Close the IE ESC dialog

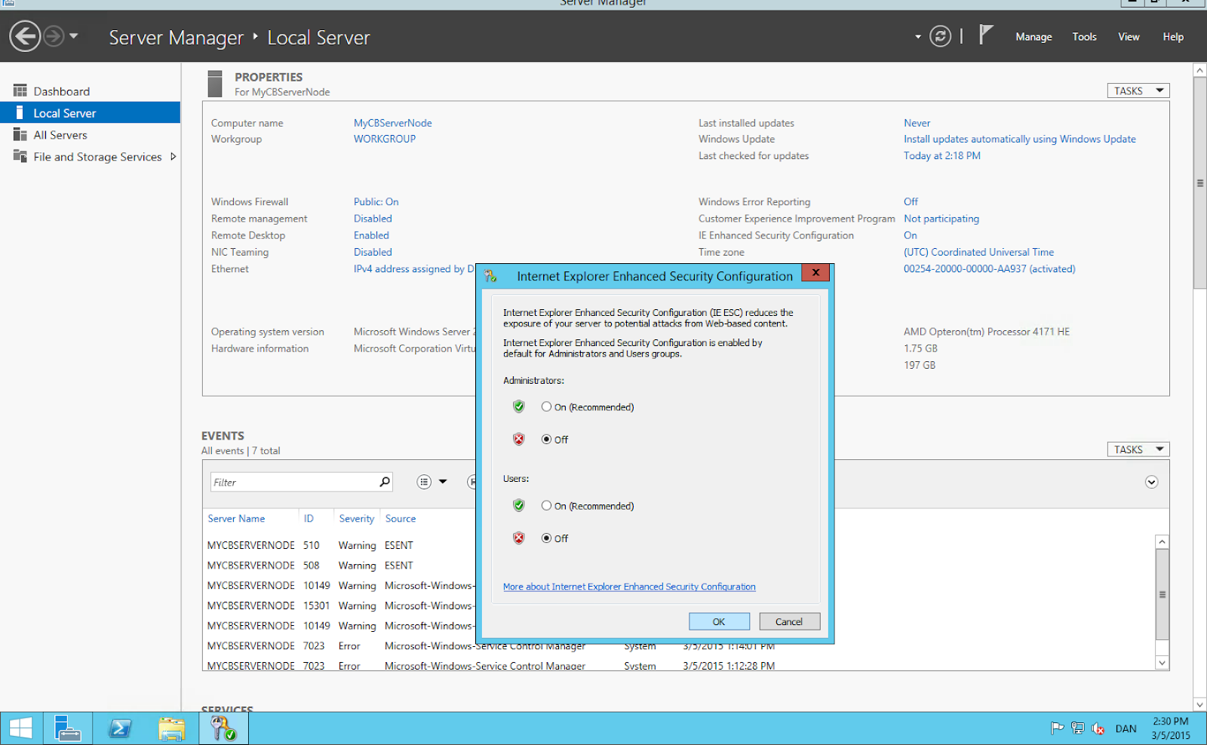click(x=815, y=272)
